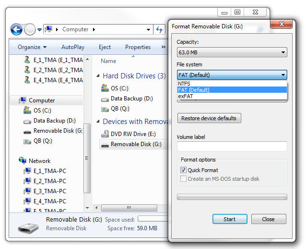The height and width of the screenshot is (249, 306).
Task: Click the Forward navigation arrow button
Action: click(30, 29)
